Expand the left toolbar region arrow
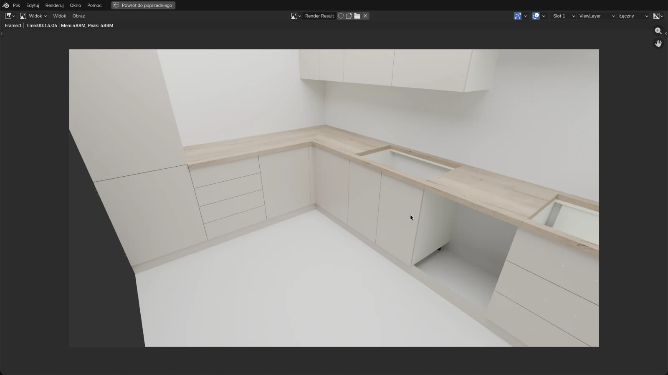 pos(2,33)
